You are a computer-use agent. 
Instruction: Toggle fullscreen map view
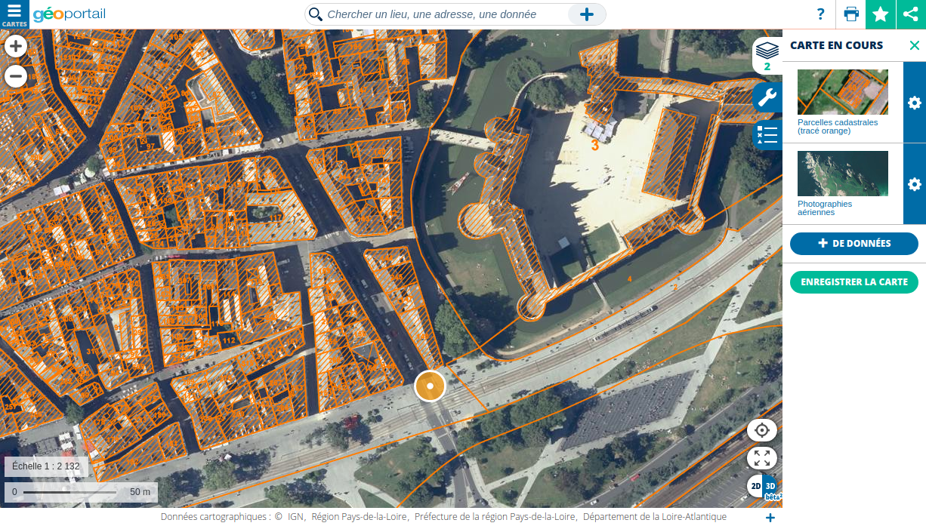pyautogui.click(x=761, y=458)
